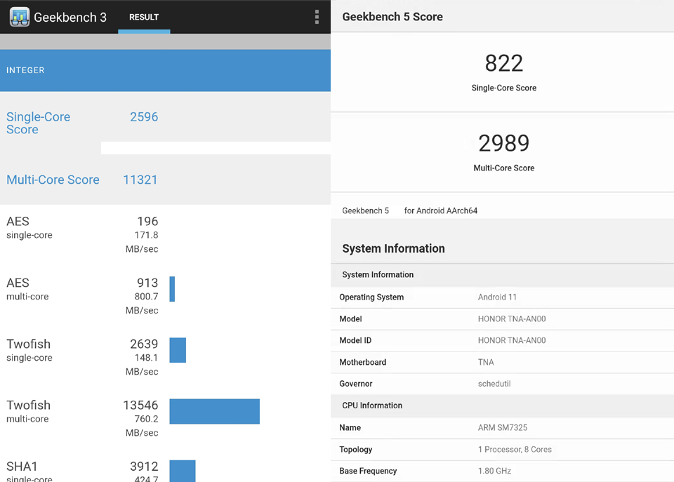This screenshot has width=674, height=482.
Task: Select the Base Frequency row label
Action: [x=368, y=471]
